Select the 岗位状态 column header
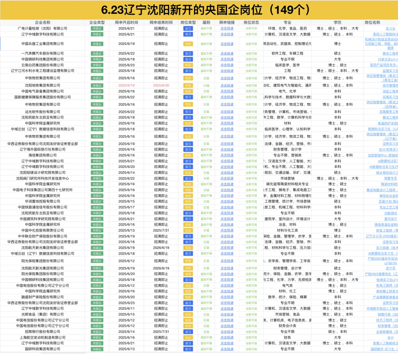The height and width of the screenshot is (354, 398). (251, 23)
